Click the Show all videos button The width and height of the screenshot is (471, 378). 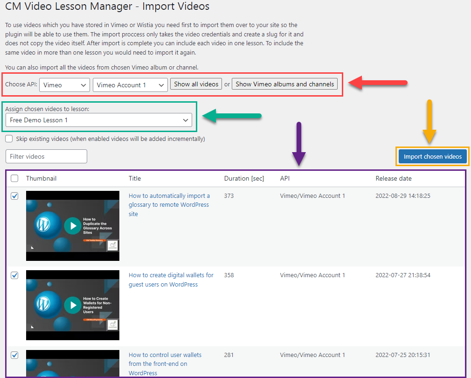point(196,84)
